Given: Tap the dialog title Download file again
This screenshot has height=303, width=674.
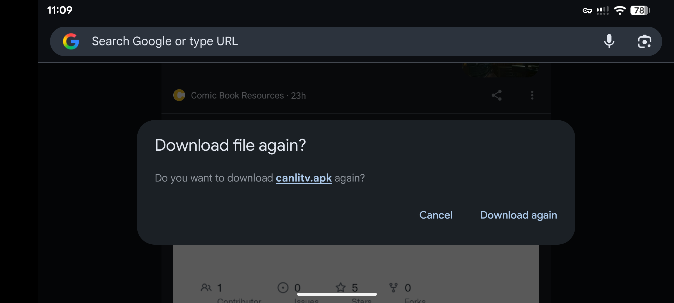Looking at the screenshot, I should coord(230,145).
